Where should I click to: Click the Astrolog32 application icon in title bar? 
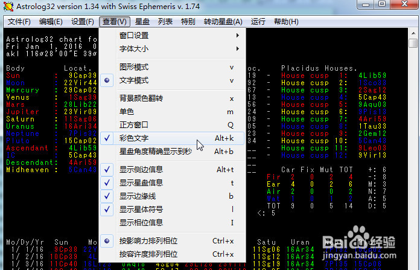8,7
